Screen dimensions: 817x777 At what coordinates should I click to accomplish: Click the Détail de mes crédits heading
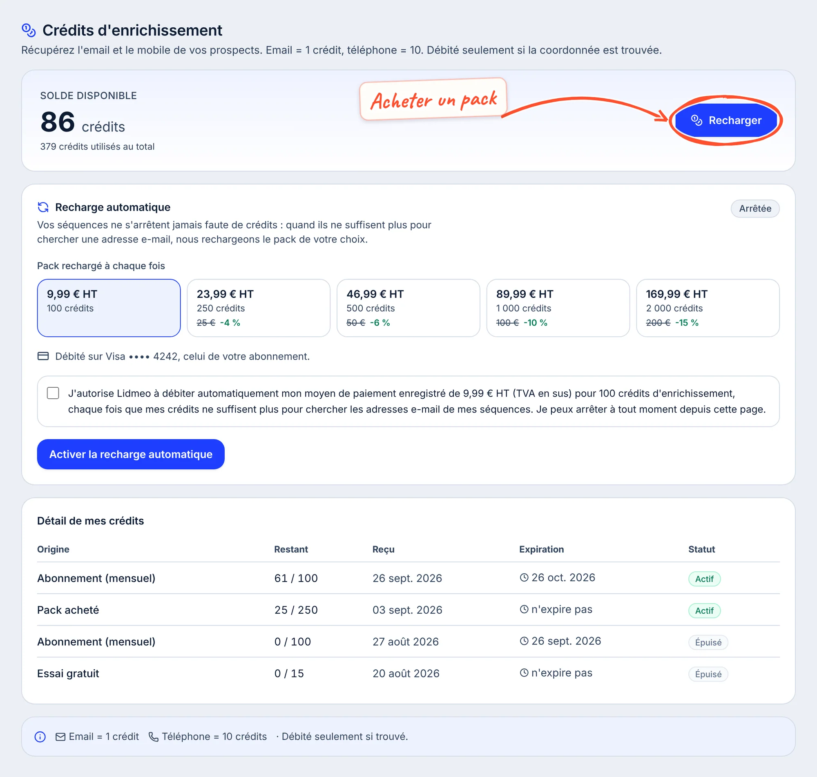(x=90, y=521)
